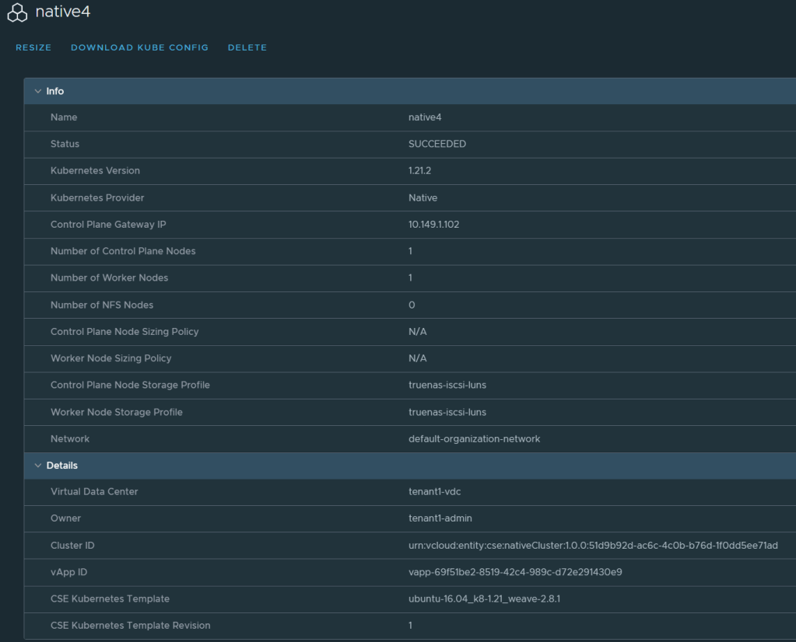
Task: Click the Details section header label
Action: (62, 466)
